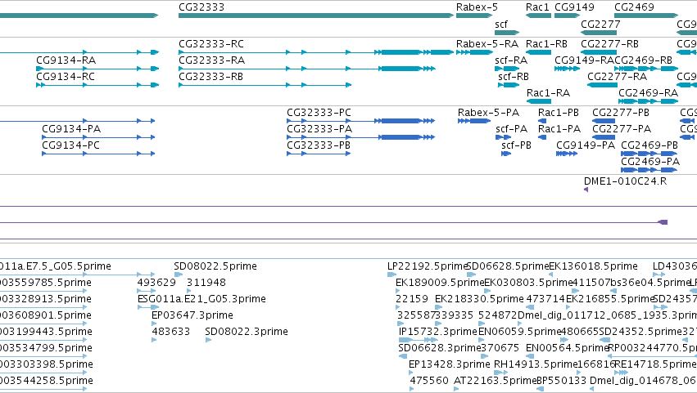697x393 pixels.
Task: Open the CG2469-PA protein label
Action: 650,162
